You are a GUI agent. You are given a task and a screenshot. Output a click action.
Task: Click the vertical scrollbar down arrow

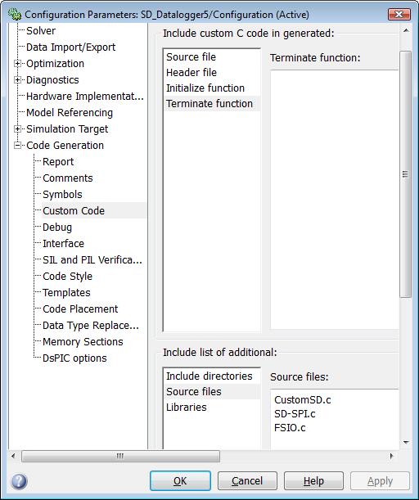406,442
